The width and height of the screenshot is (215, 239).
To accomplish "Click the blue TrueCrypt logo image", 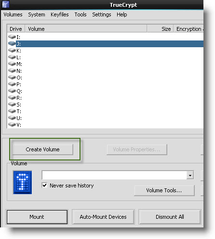I will click(23, 183).
